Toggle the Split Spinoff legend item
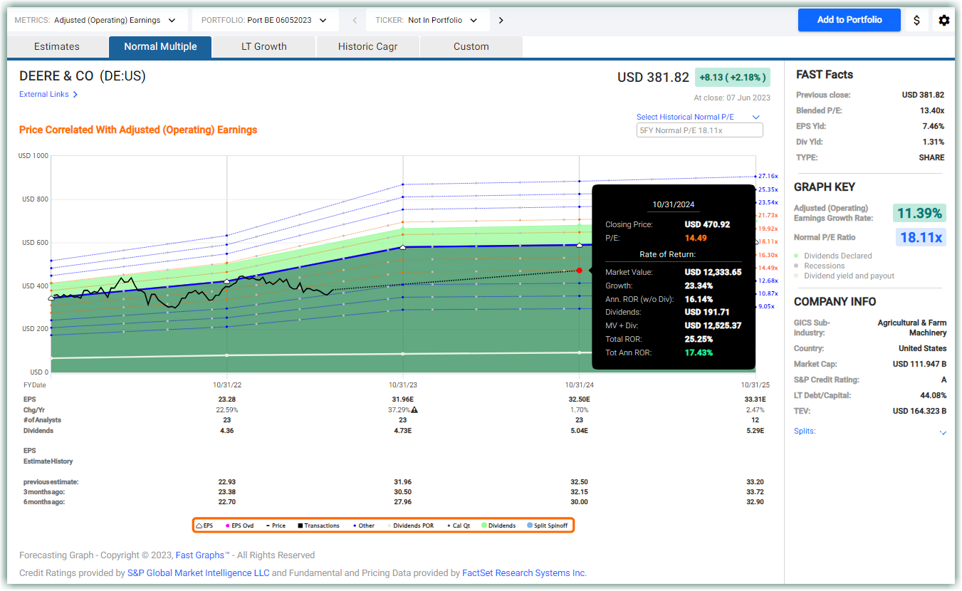Screen dimensions: 962x591 pos(548,525)
